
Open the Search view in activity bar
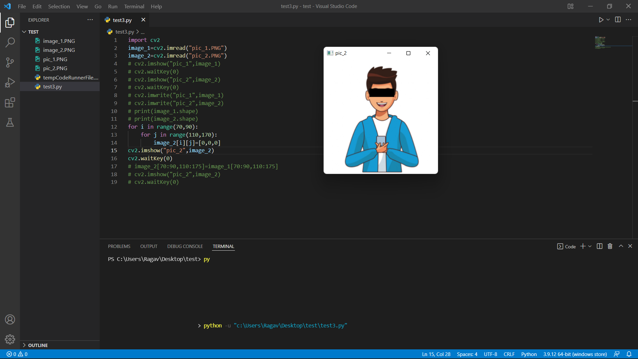[10, 43]
